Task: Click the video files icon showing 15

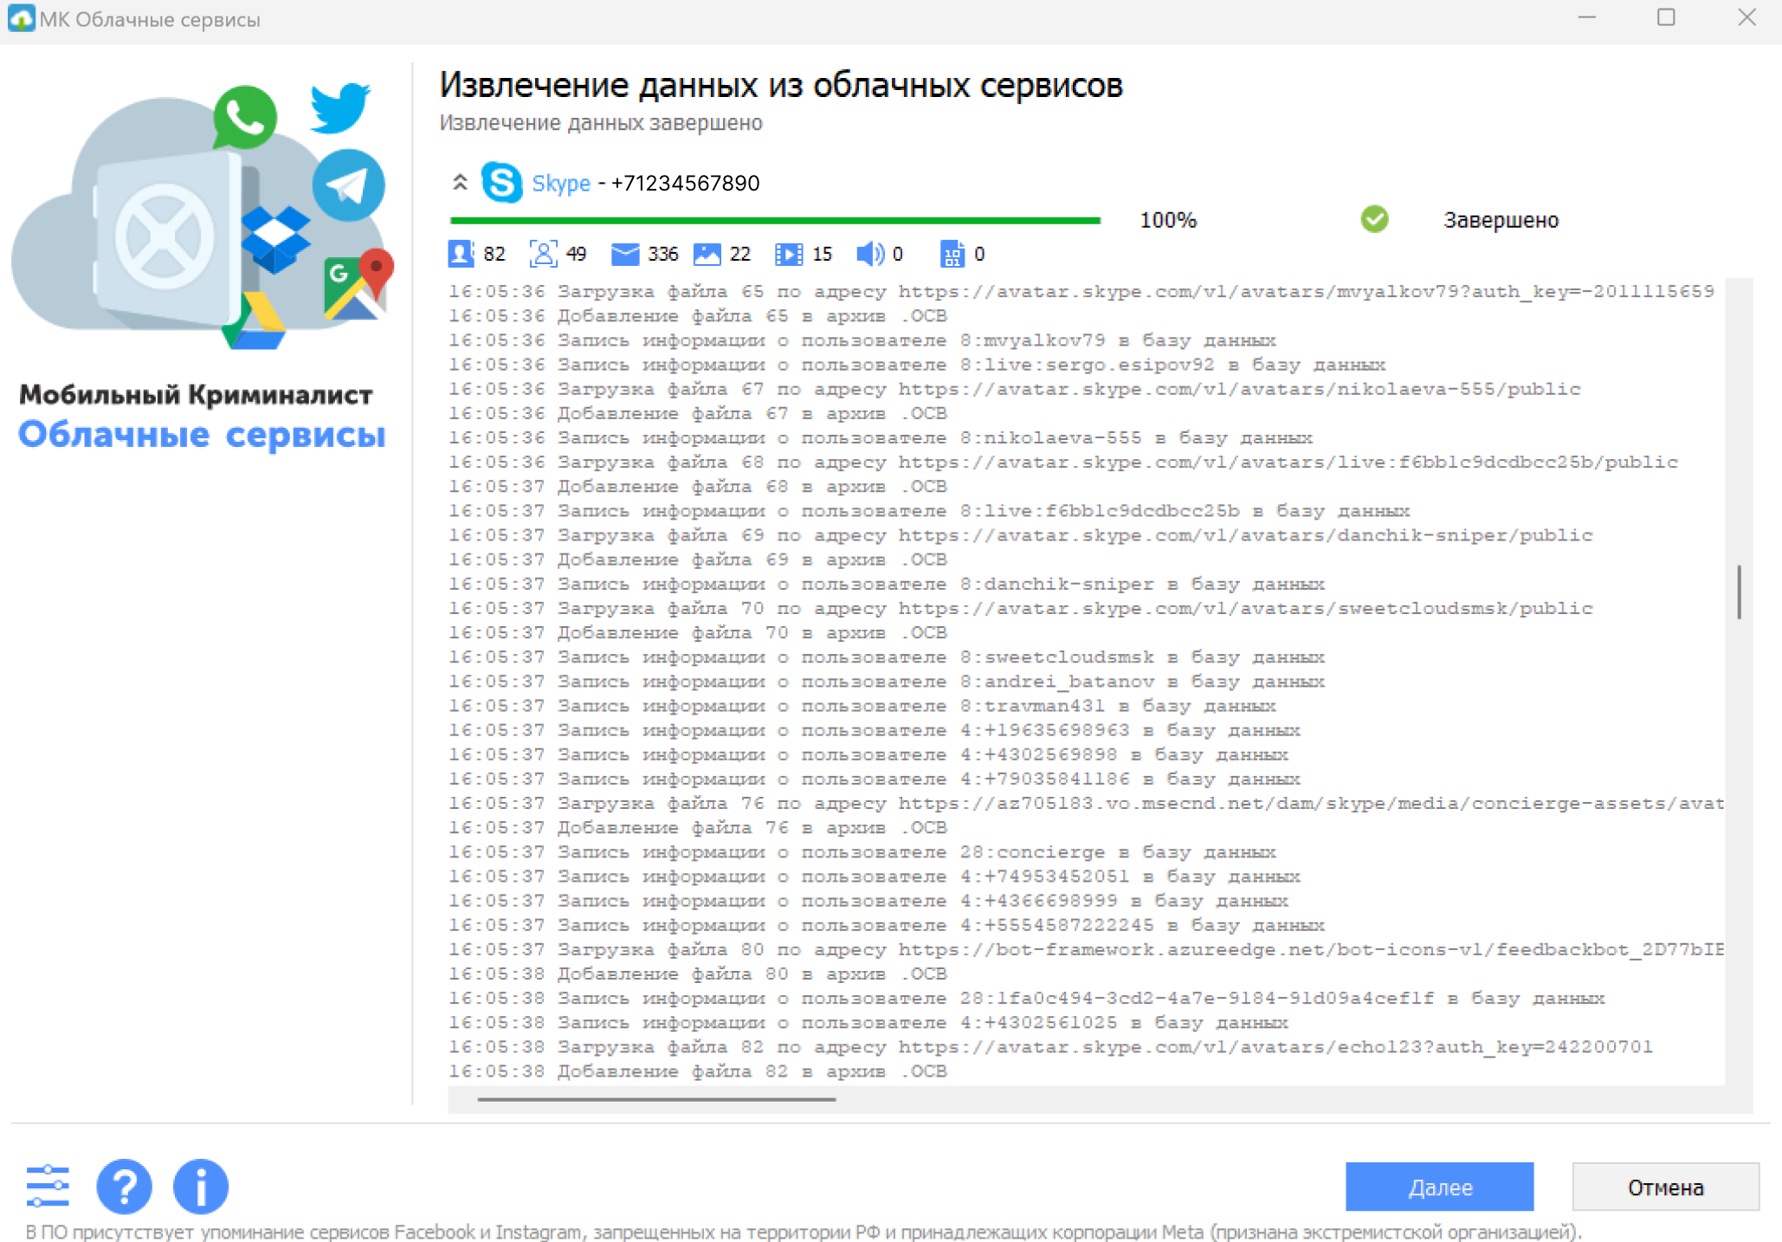Action: 789,254
